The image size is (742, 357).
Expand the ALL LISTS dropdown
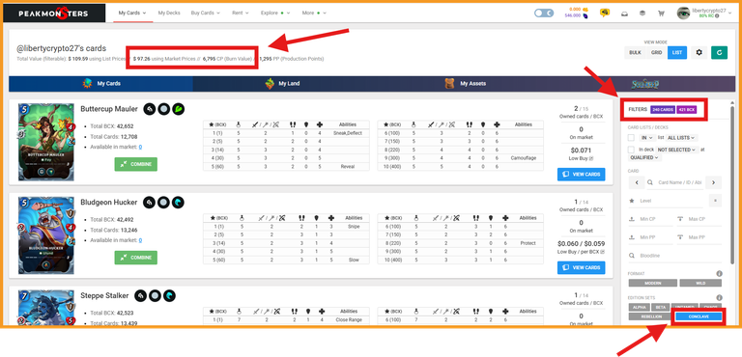coord(682,138)
